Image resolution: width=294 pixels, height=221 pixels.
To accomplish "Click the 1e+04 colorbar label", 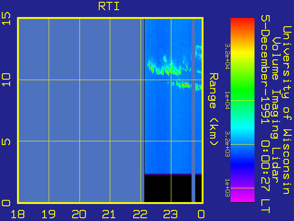I will (227, 100).
